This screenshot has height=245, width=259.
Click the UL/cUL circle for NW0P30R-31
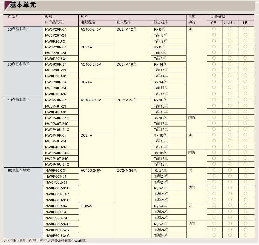[x=230, y=64]
